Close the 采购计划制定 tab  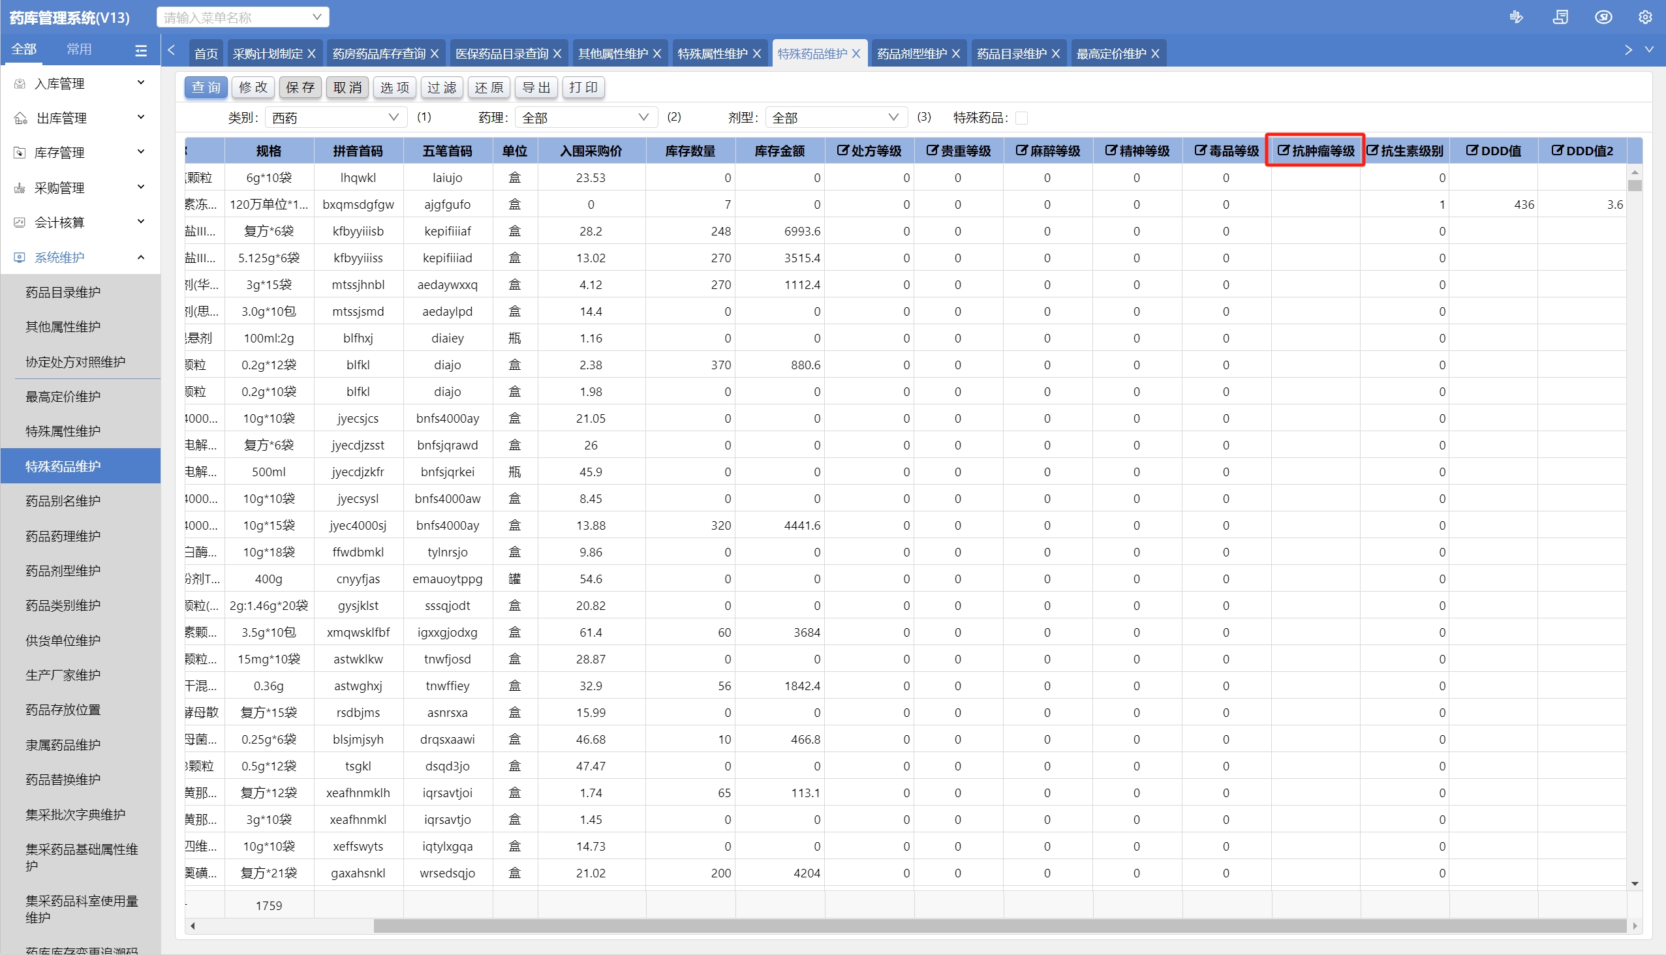point(312,53)
